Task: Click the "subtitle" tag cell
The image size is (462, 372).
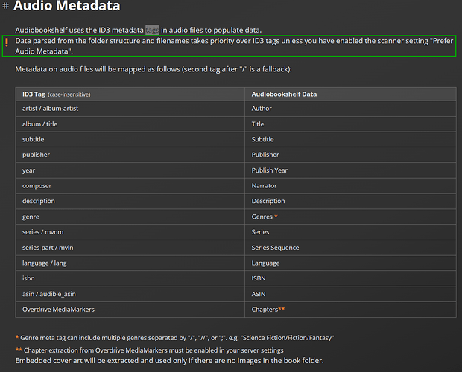Action: coord(130,139)
